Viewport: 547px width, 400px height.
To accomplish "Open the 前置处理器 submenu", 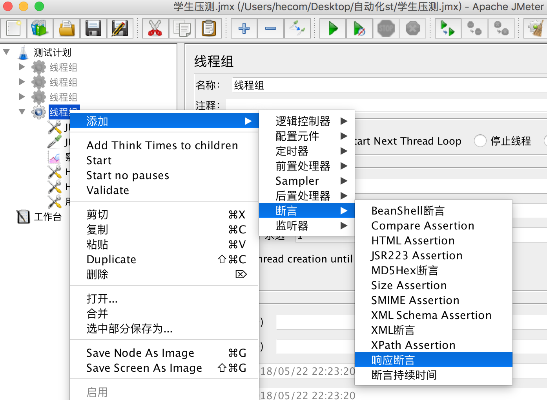I will (x=307, y=166).
